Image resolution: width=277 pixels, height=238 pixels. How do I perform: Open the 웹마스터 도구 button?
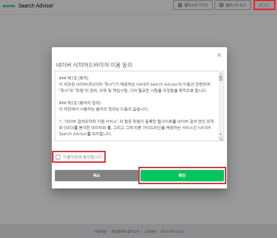pyautogui.click(x=232, y=5)
